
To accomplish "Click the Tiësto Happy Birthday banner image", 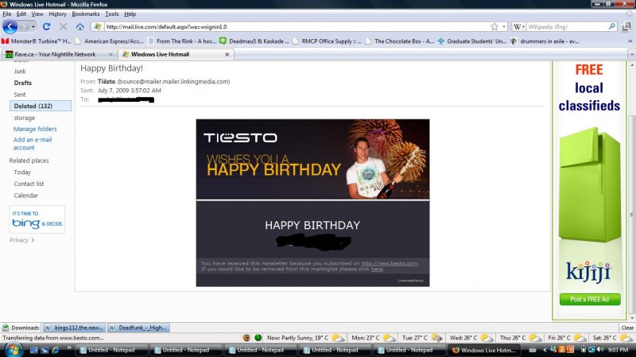I will (x=312, y=159).
